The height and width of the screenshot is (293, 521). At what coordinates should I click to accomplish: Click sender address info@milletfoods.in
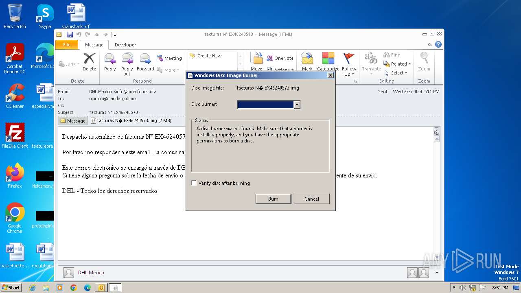pos(135,92)
